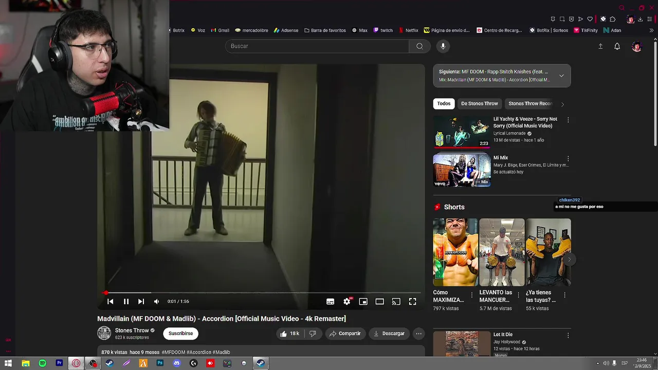Enter fullscreen mode
The height and width of the screenshot is (370, 658).
(x=412, y=302)
